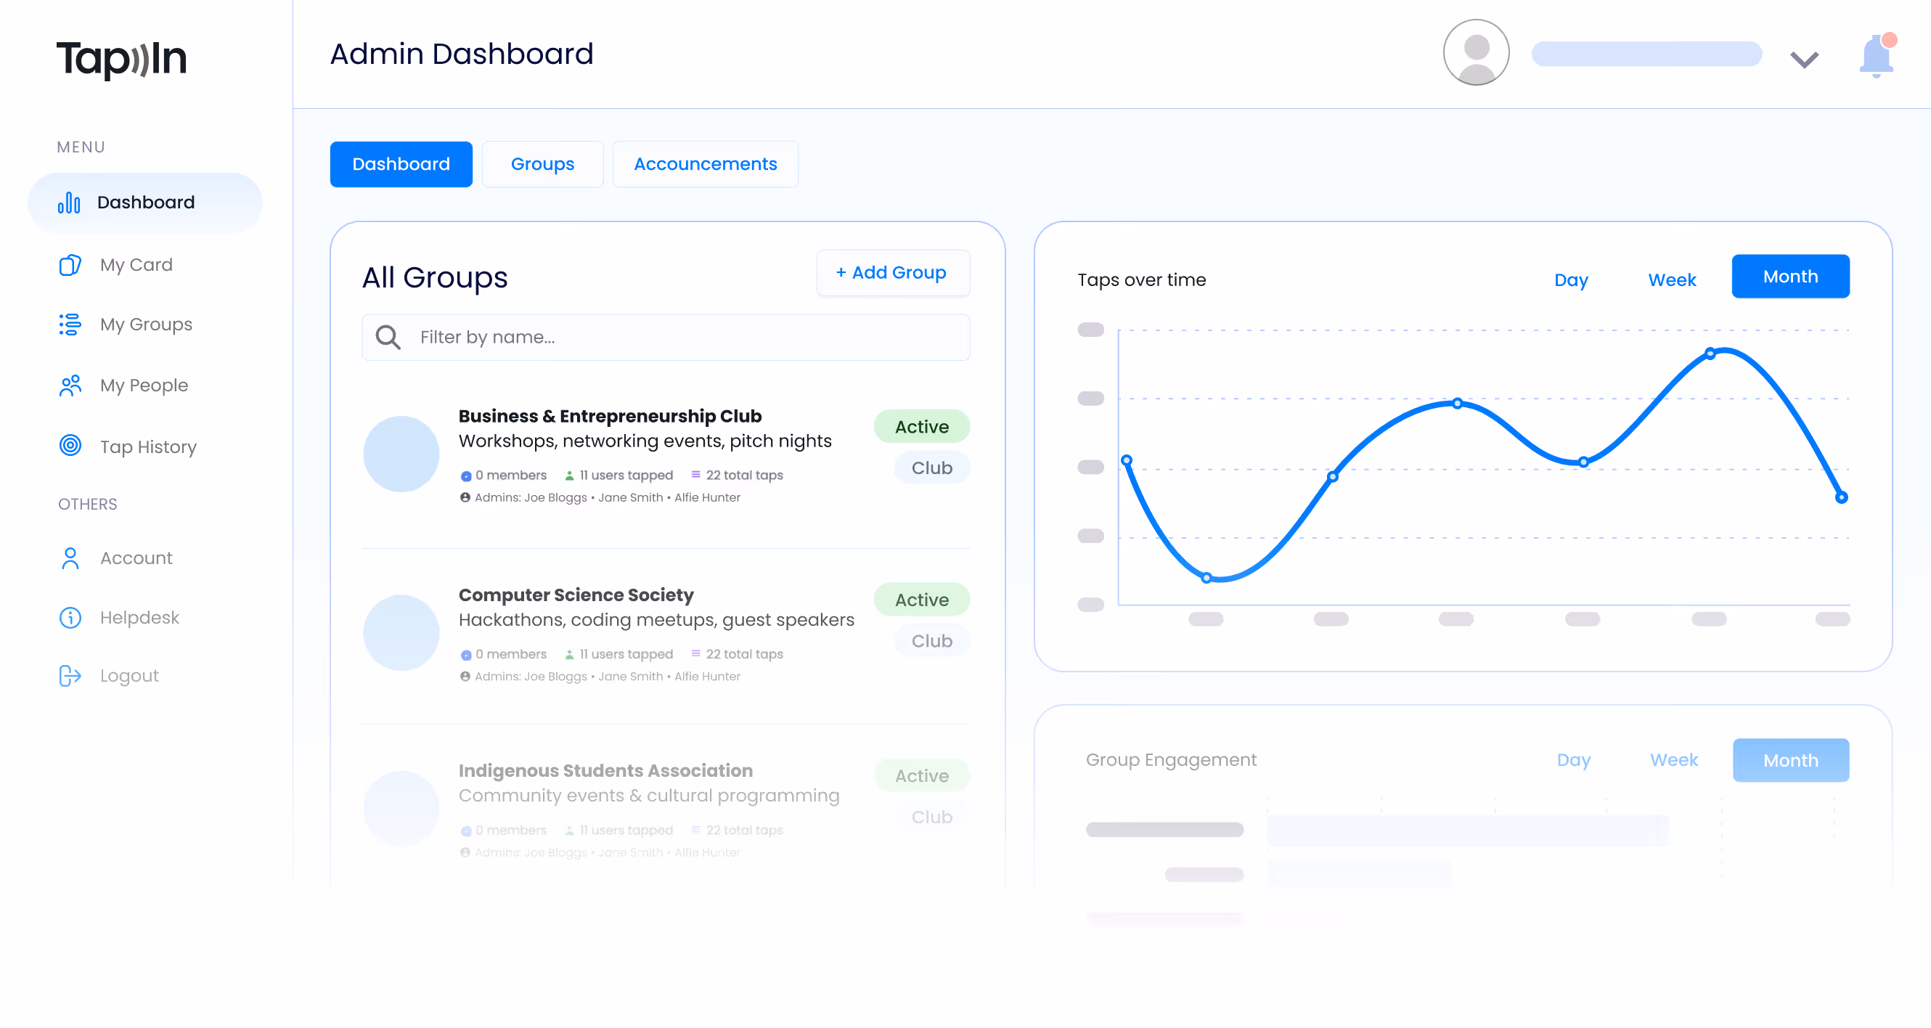Click the My Groups icon
Viewport: 1931px width, 1028px height.
coord(69,324)
